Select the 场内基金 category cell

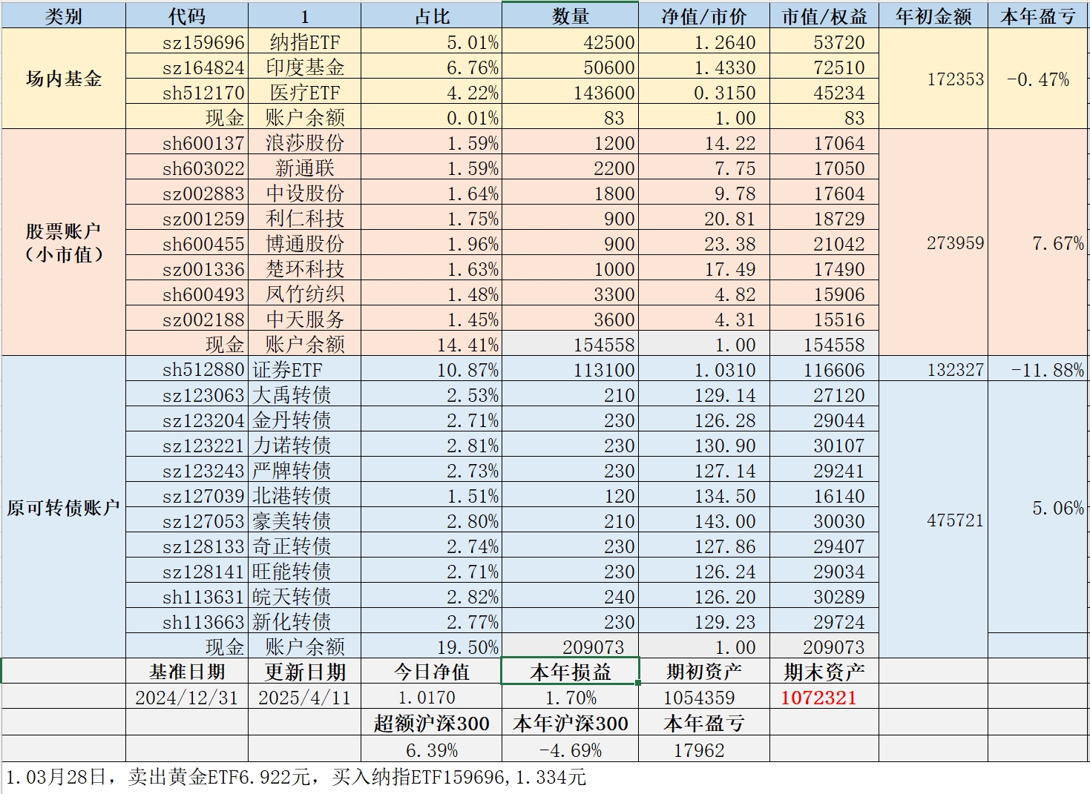[64, 79]
